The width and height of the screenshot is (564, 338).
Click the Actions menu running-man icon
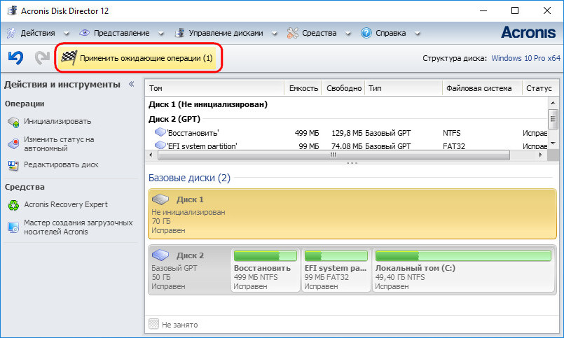(11, 33)
